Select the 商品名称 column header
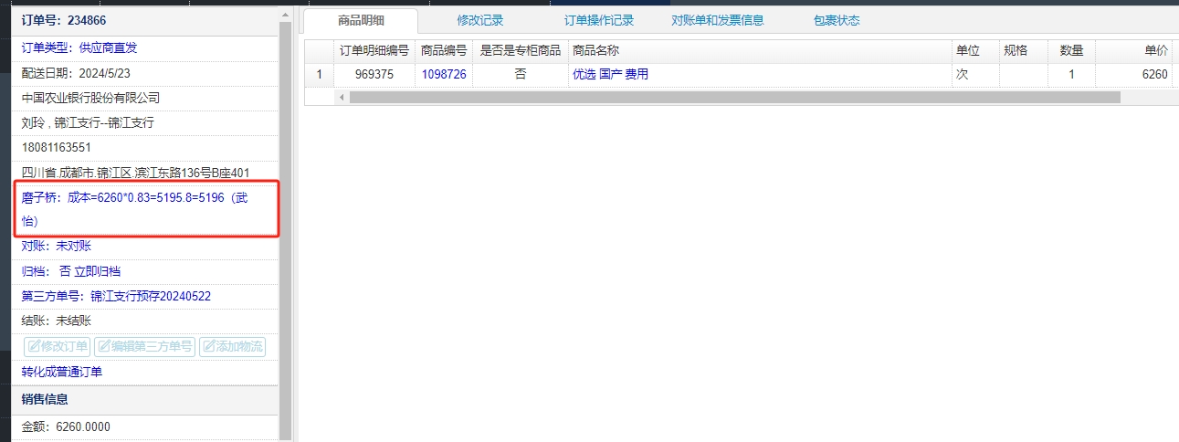This screenshot has height=442, width=1179. pos(759,51)
